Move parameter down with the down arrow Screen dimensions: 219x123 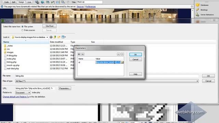(x=122, y=54)
